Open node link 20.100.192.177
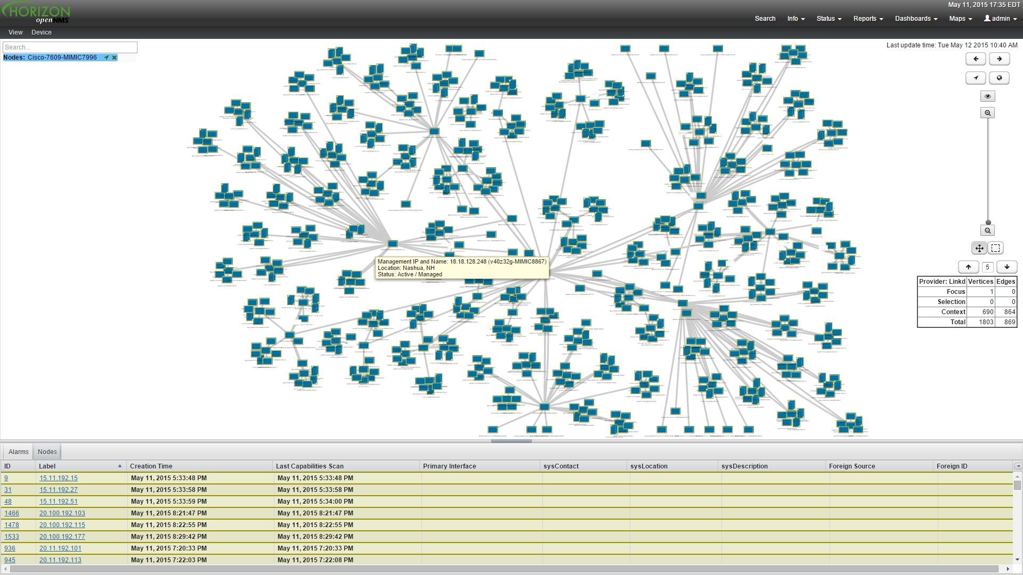 [62, 537]
